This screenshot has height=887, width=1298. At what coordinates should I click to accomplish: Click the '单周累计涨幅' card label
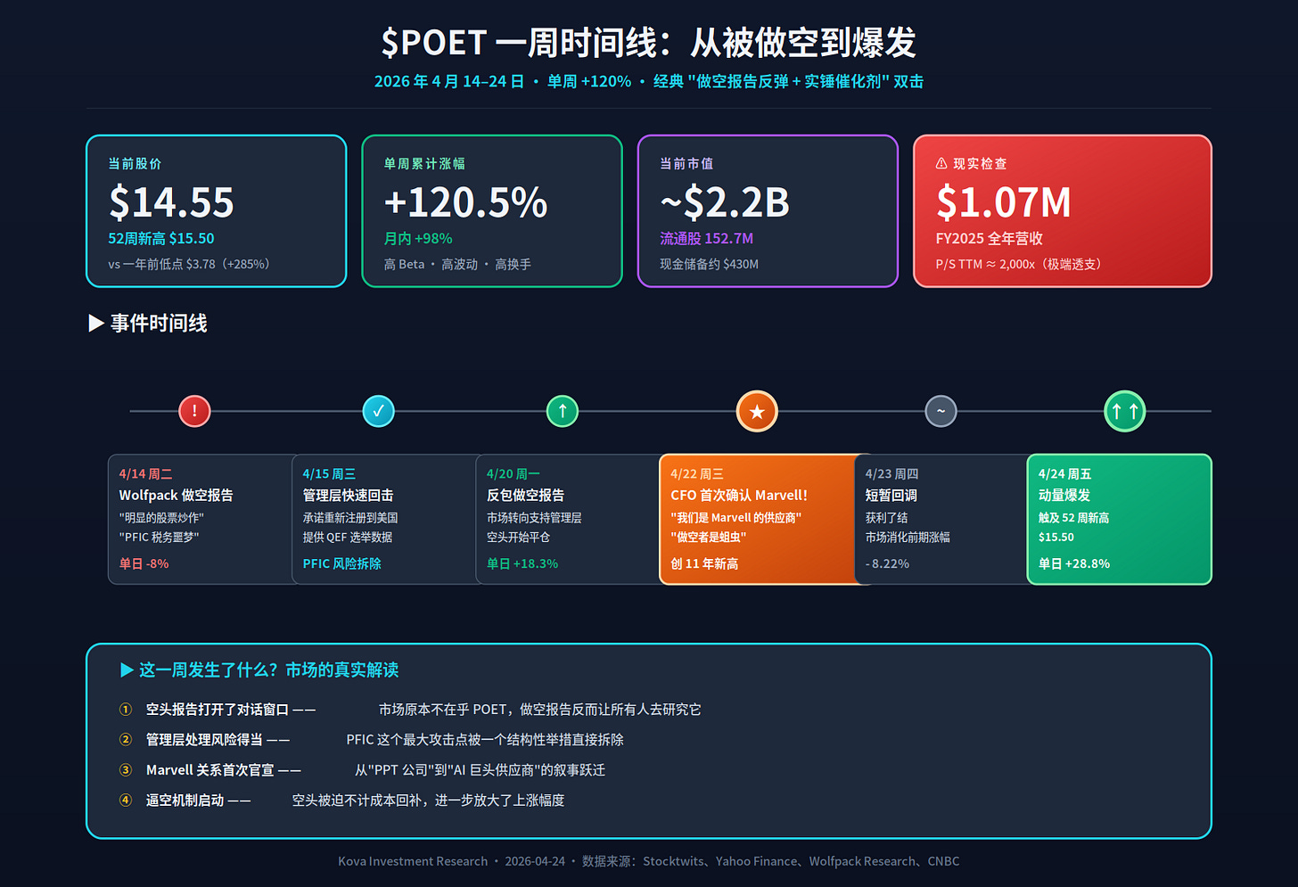(424, 163)
